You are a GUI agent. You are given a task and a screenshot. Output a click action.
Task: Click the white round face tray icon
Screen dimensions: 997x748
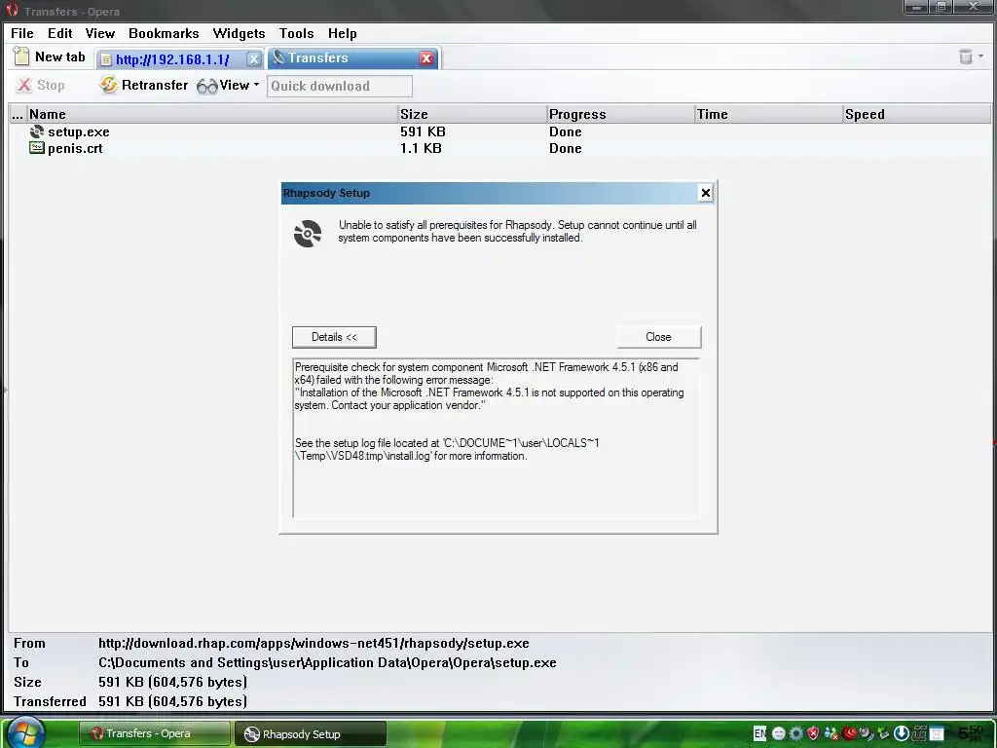(778, 733)
